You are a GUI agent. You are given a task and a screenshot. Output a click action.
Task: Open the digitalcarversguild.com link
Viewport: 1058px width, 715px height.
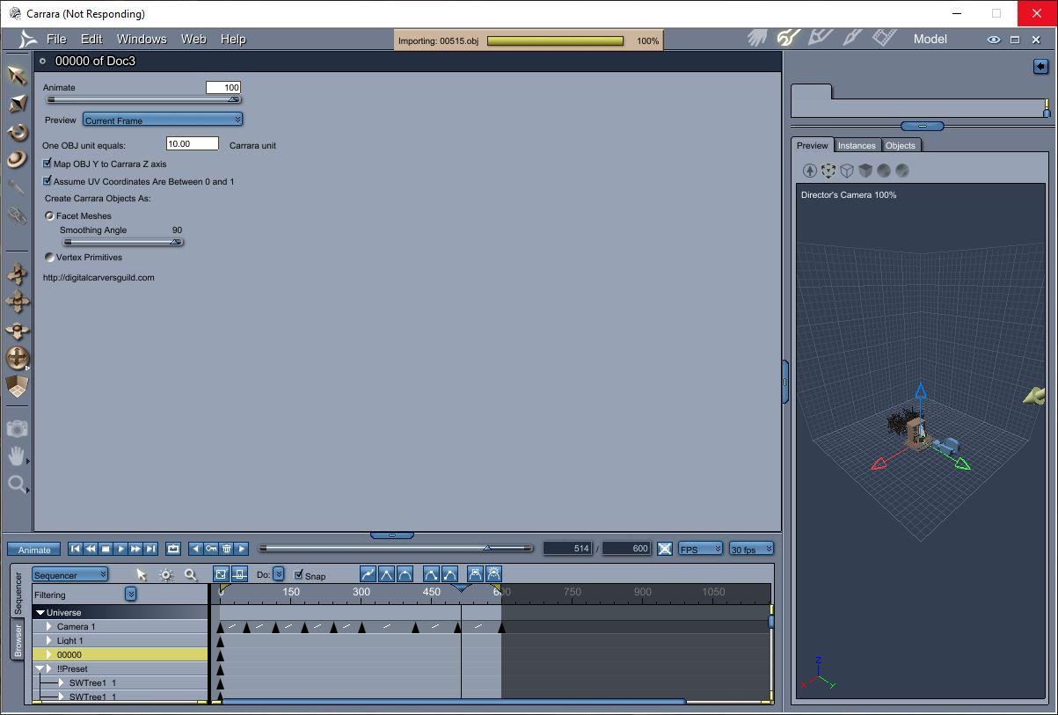point(99,277)
